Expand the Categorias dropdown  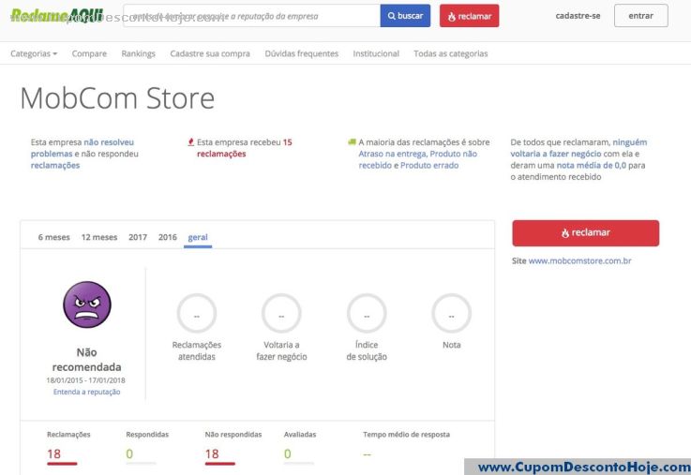click(34, 53)
